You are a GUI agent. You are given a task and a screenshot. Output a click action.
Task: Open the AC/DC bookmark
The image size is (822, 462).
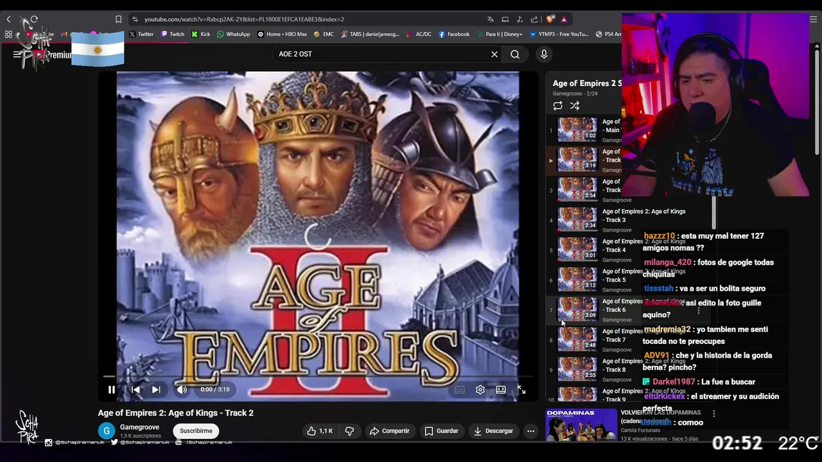click(419, 34)
